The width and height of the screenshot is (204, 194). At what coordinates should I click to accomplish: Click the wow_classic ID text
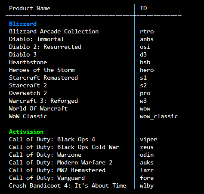click(159, 116)
